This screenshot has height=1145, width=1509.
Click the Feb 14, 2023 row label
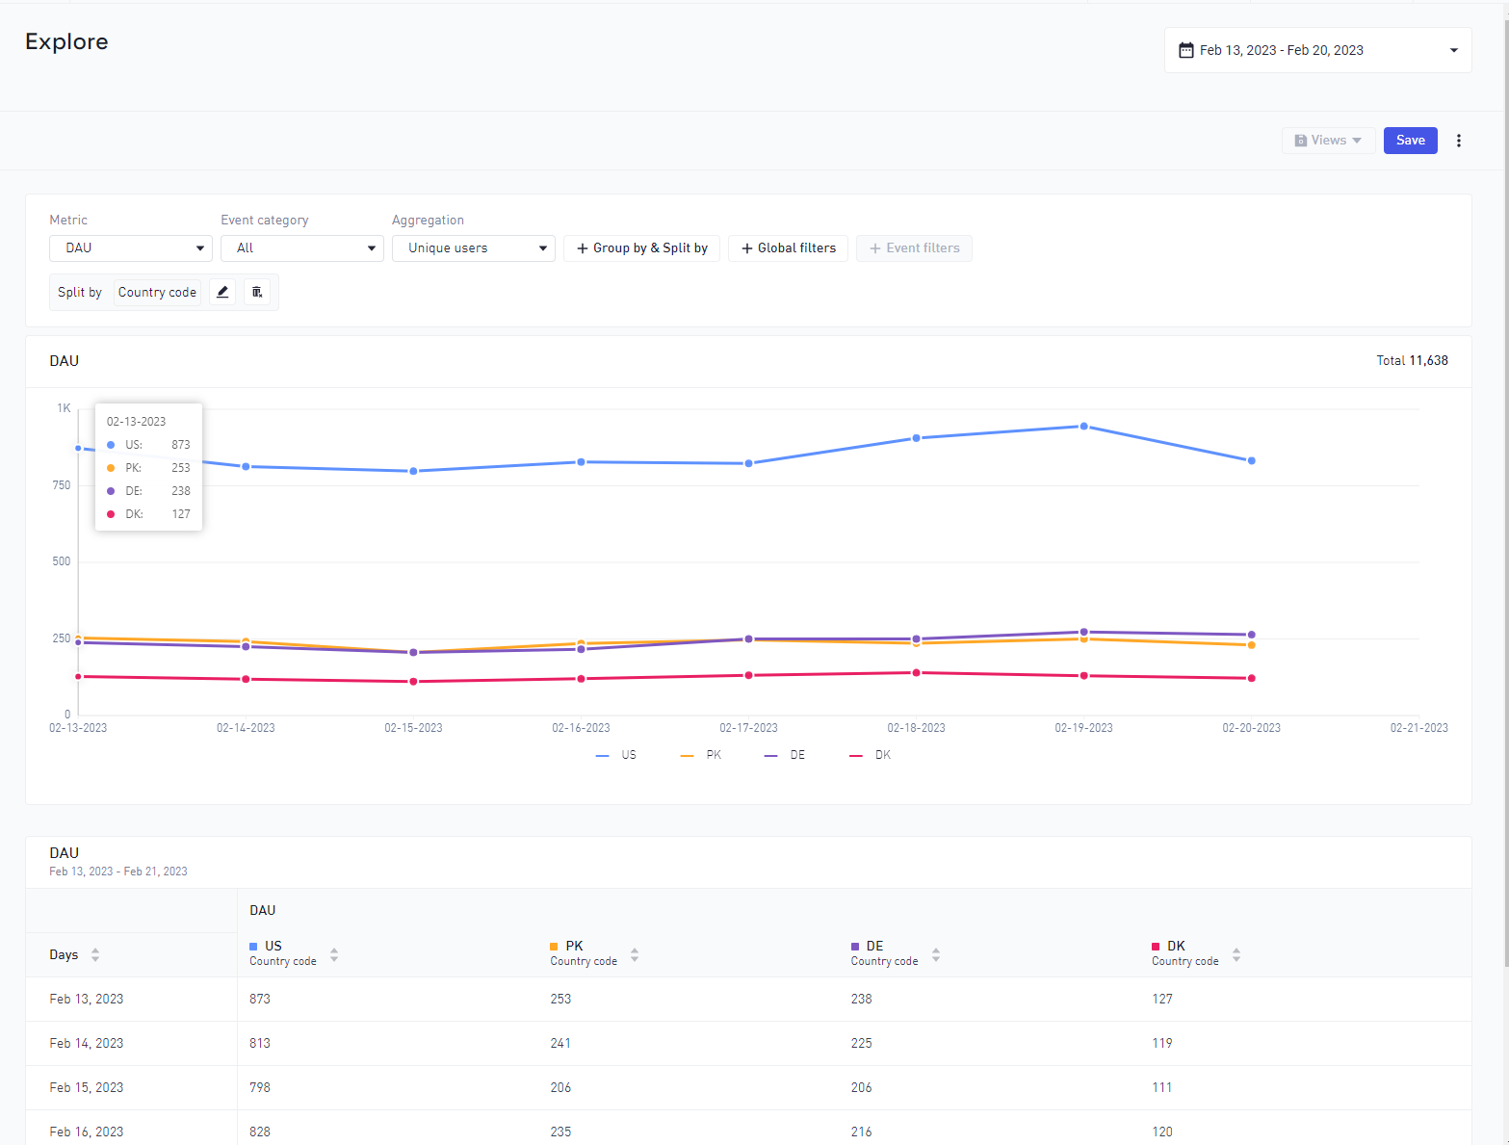coord(87,1043)
